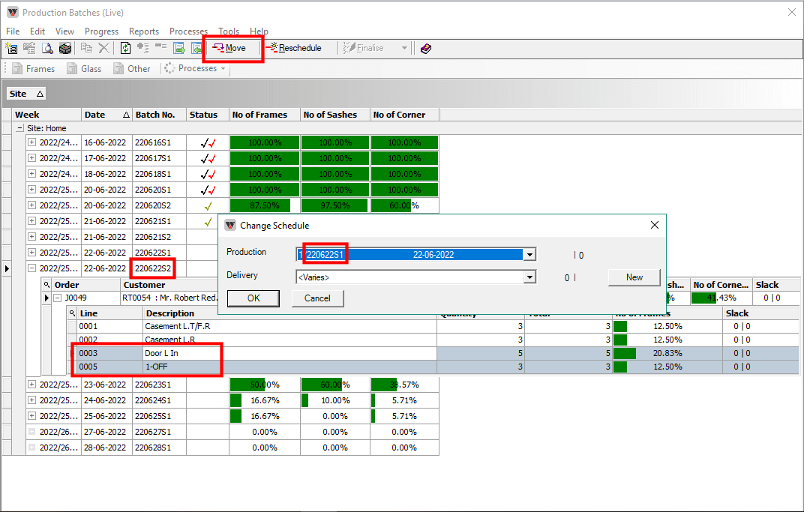Open the Progress menu
This screenshot has height=512, width=804.
point(101,31)
